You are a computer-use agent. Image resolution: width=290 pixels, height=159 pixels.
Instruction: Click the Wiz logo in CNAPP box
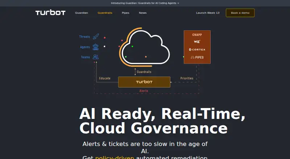pos(197,42)
